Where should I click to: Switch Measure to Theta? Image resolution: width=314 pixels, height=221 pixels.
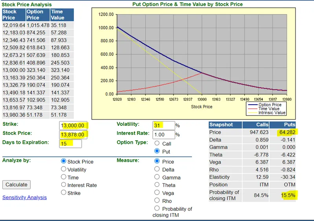click(157, 185)
